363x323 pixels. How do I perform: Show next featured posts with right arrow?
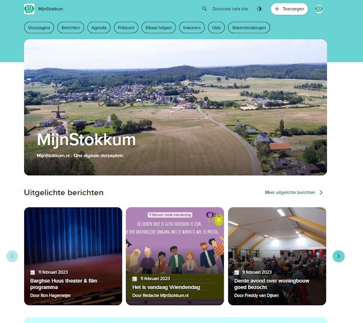[338, 256]
